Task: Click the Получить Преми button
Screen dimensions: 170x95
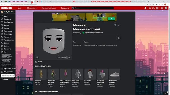Action: pyautogui.click(x=8, y=76)
